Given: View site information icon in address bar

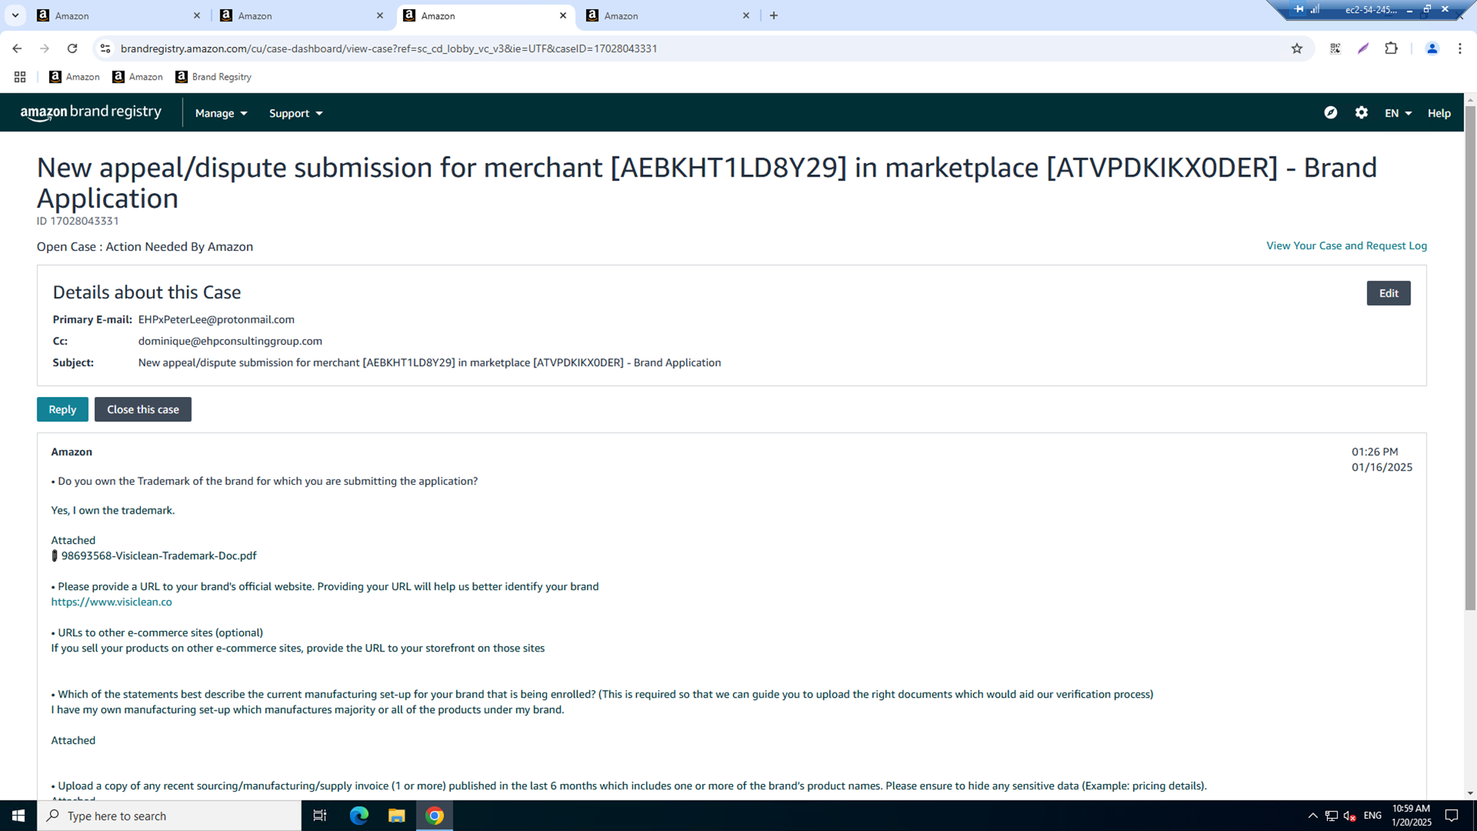Looking at the screenshot, I should (105, 48).
